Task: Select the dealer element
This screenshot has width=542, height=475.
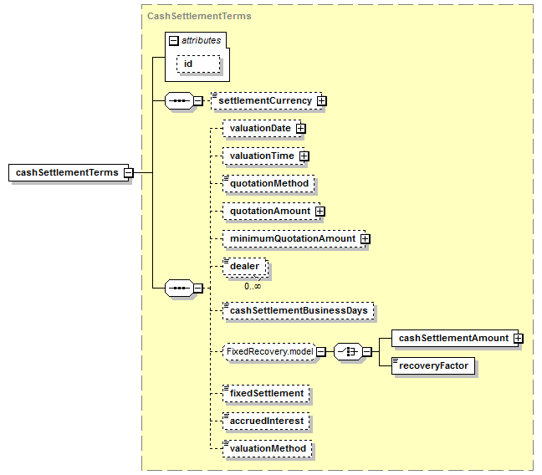Action: [245, 266]
